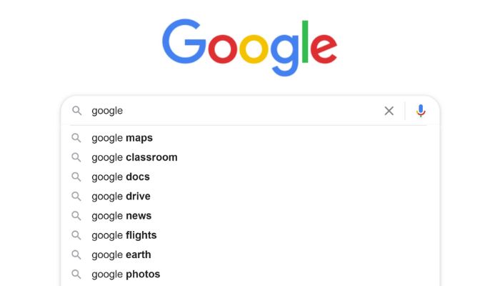Click search icon beside google earth suggestion
500x286 pixels.
click(x=76, y=255)
